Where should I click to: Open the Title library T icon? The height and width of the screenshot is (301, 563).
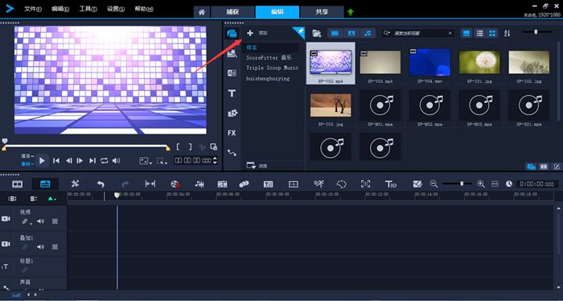pyautogui.click(x=232, y=93)
